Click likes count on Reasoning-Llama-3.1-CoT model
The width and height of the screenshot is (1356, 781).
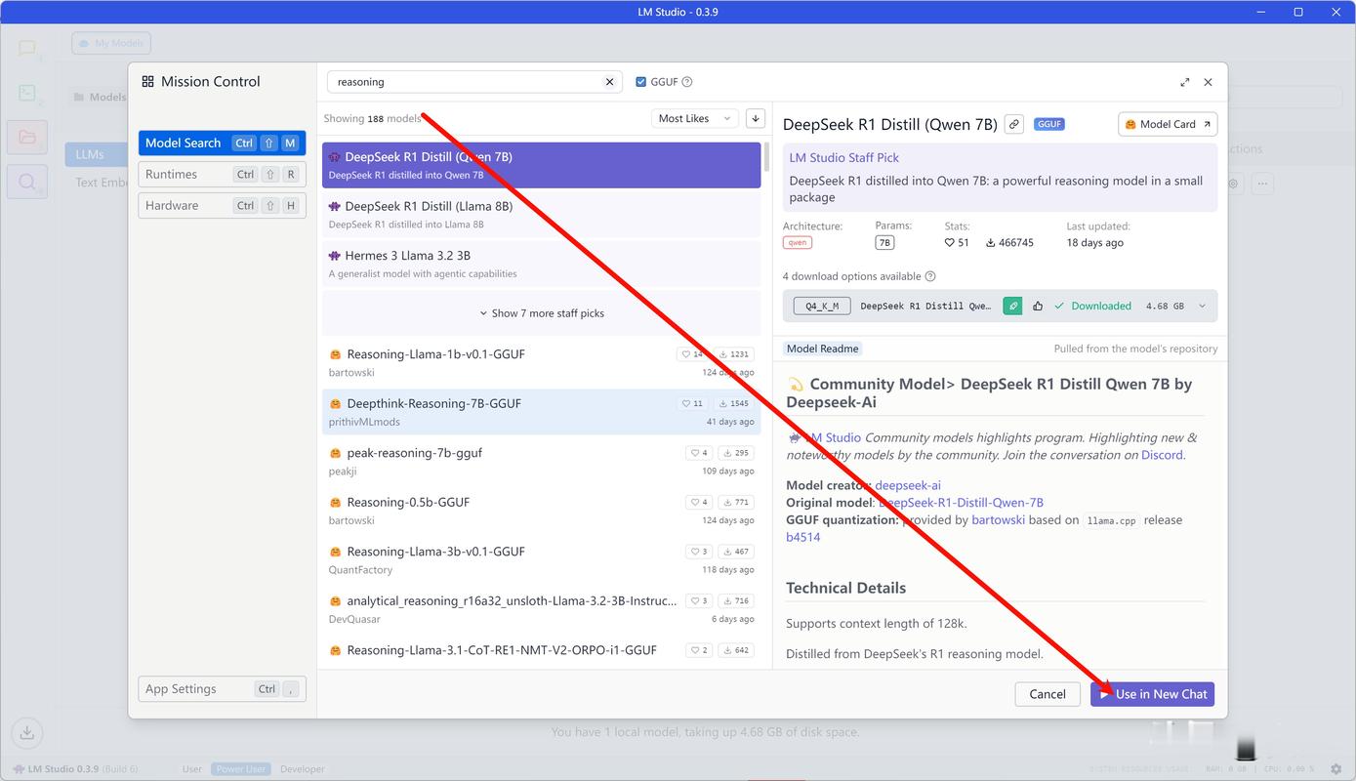point(699,650)
